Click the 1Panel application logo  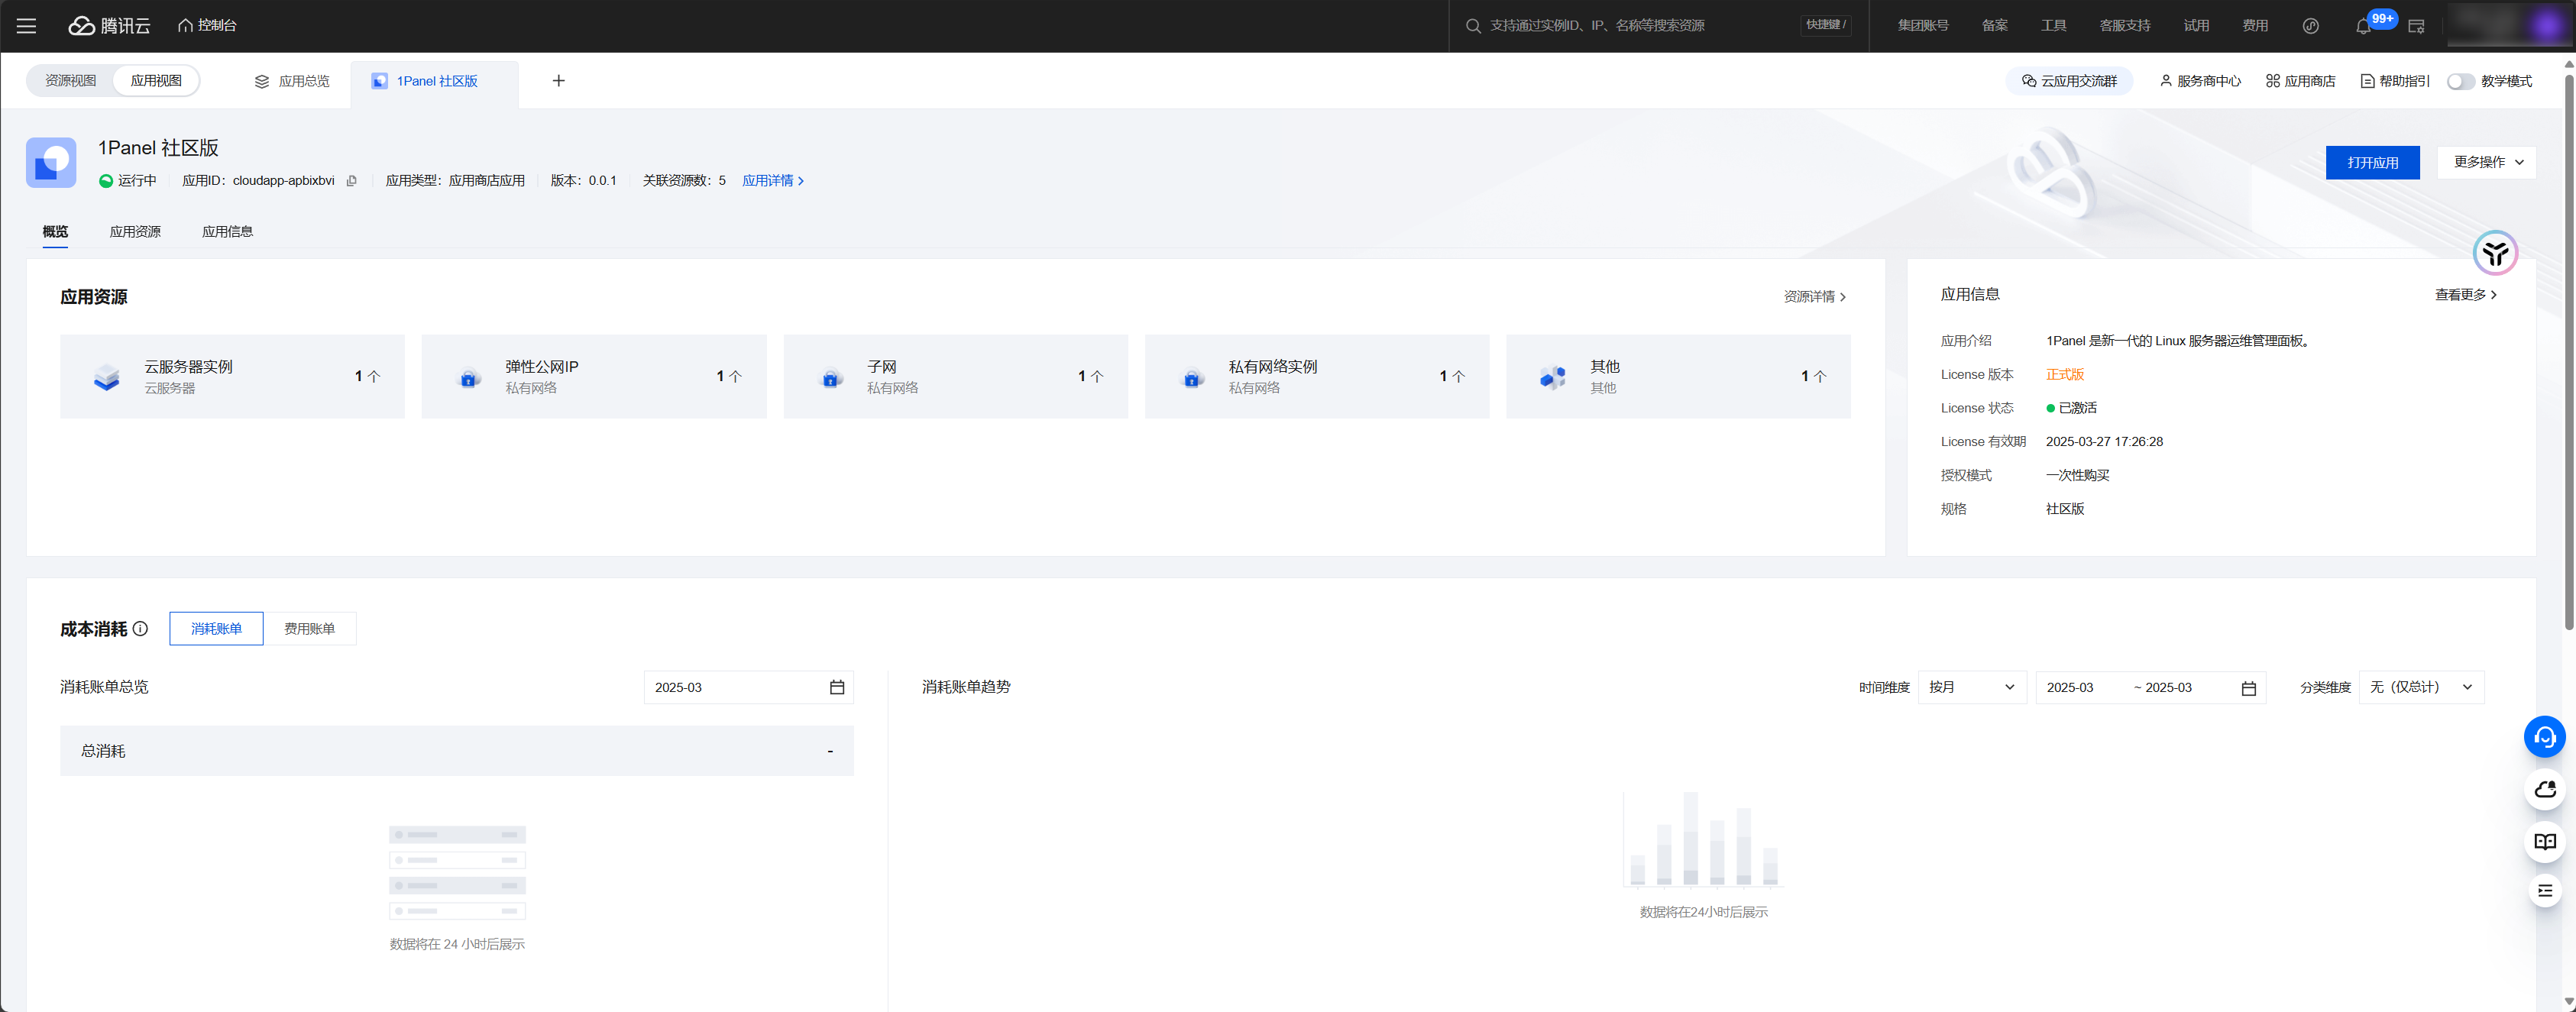tap(51, 163)
